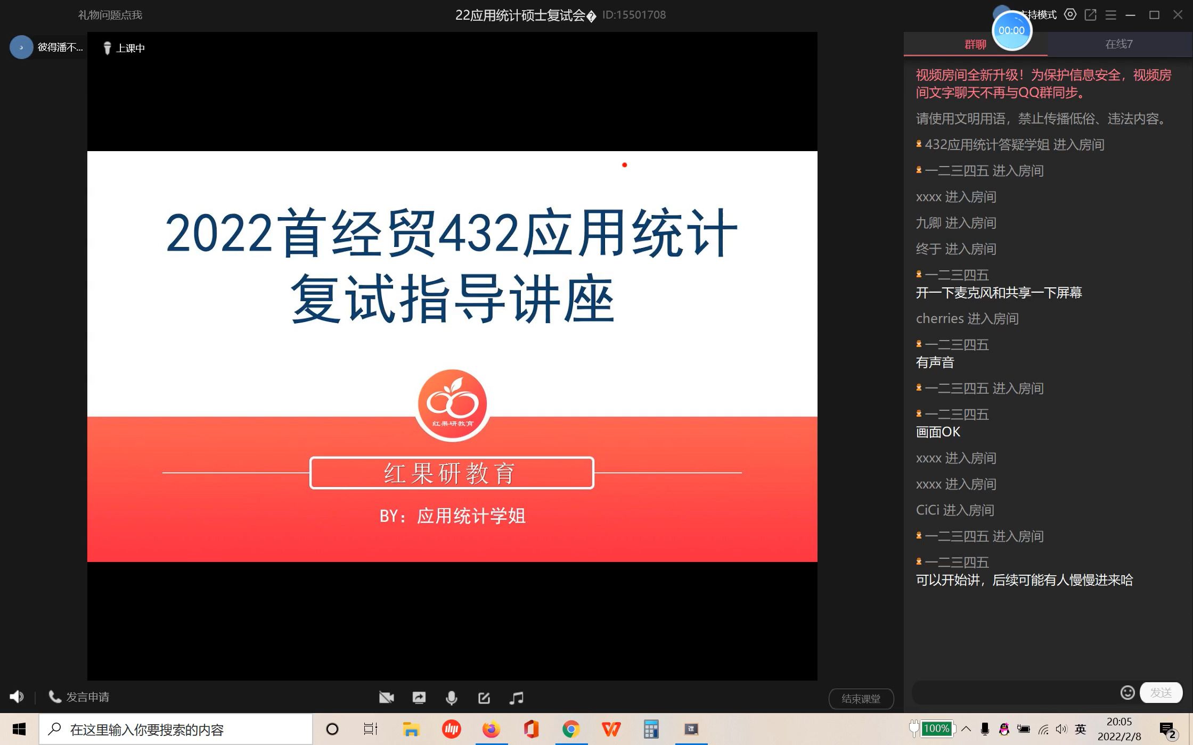Click the pop-out window icon

pos(1090,15)
